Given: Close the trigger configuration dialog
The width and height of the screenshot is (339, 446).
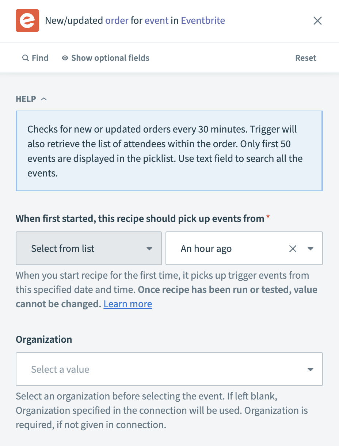Looking at the screenshot, I should click(317, 21).
